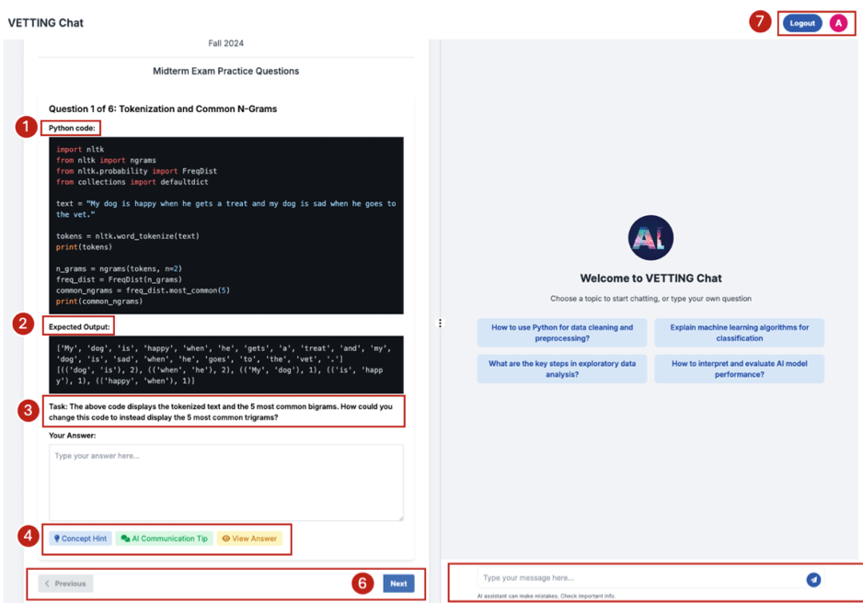
Task: Click the chat bubbles icon in AI Communication Tip
Action: click(125, 538)
